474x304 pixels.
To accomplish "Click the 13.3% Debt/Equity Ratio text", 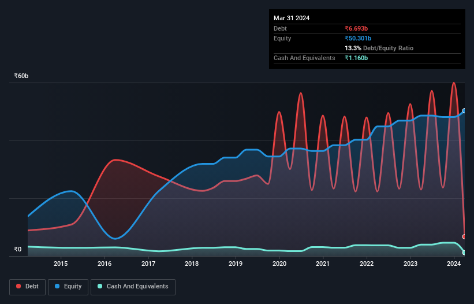I will [379, 48].
